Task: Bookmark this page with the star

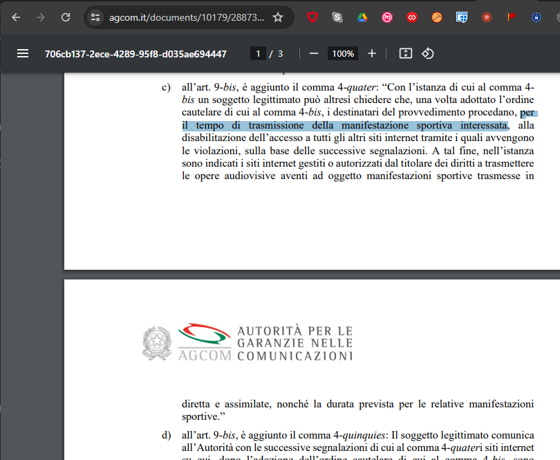Action: coord(278,17)
